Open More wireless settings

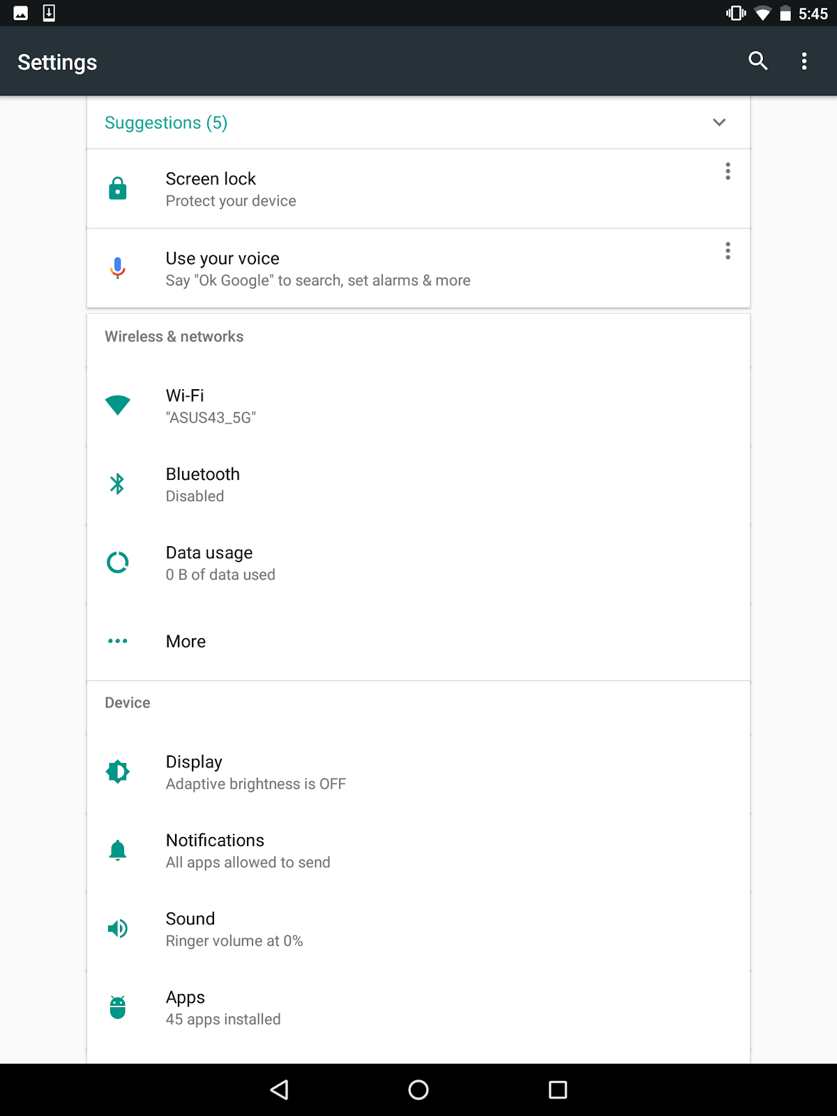coord(186,642)
